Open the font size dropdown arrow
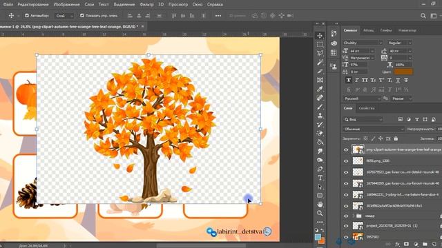442x248 pixels. [372, 51]
